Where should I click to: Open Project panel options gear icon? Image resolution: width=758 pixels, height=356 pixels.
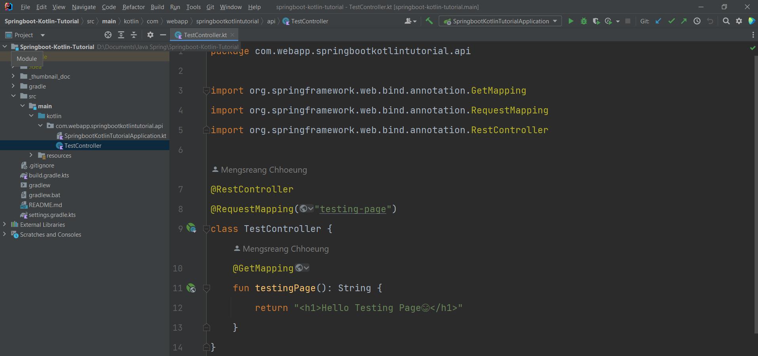[150, 35]
